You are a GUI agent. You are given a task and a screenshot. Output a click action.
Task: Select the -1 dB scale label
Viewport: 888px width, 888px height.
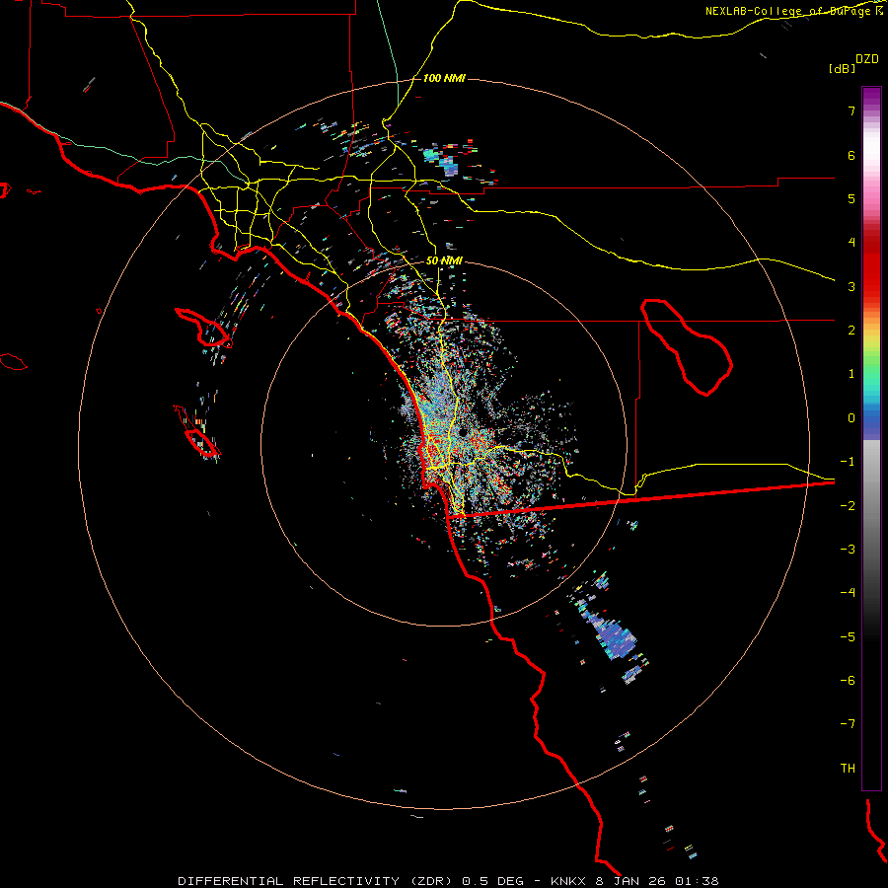pos(848,462)
